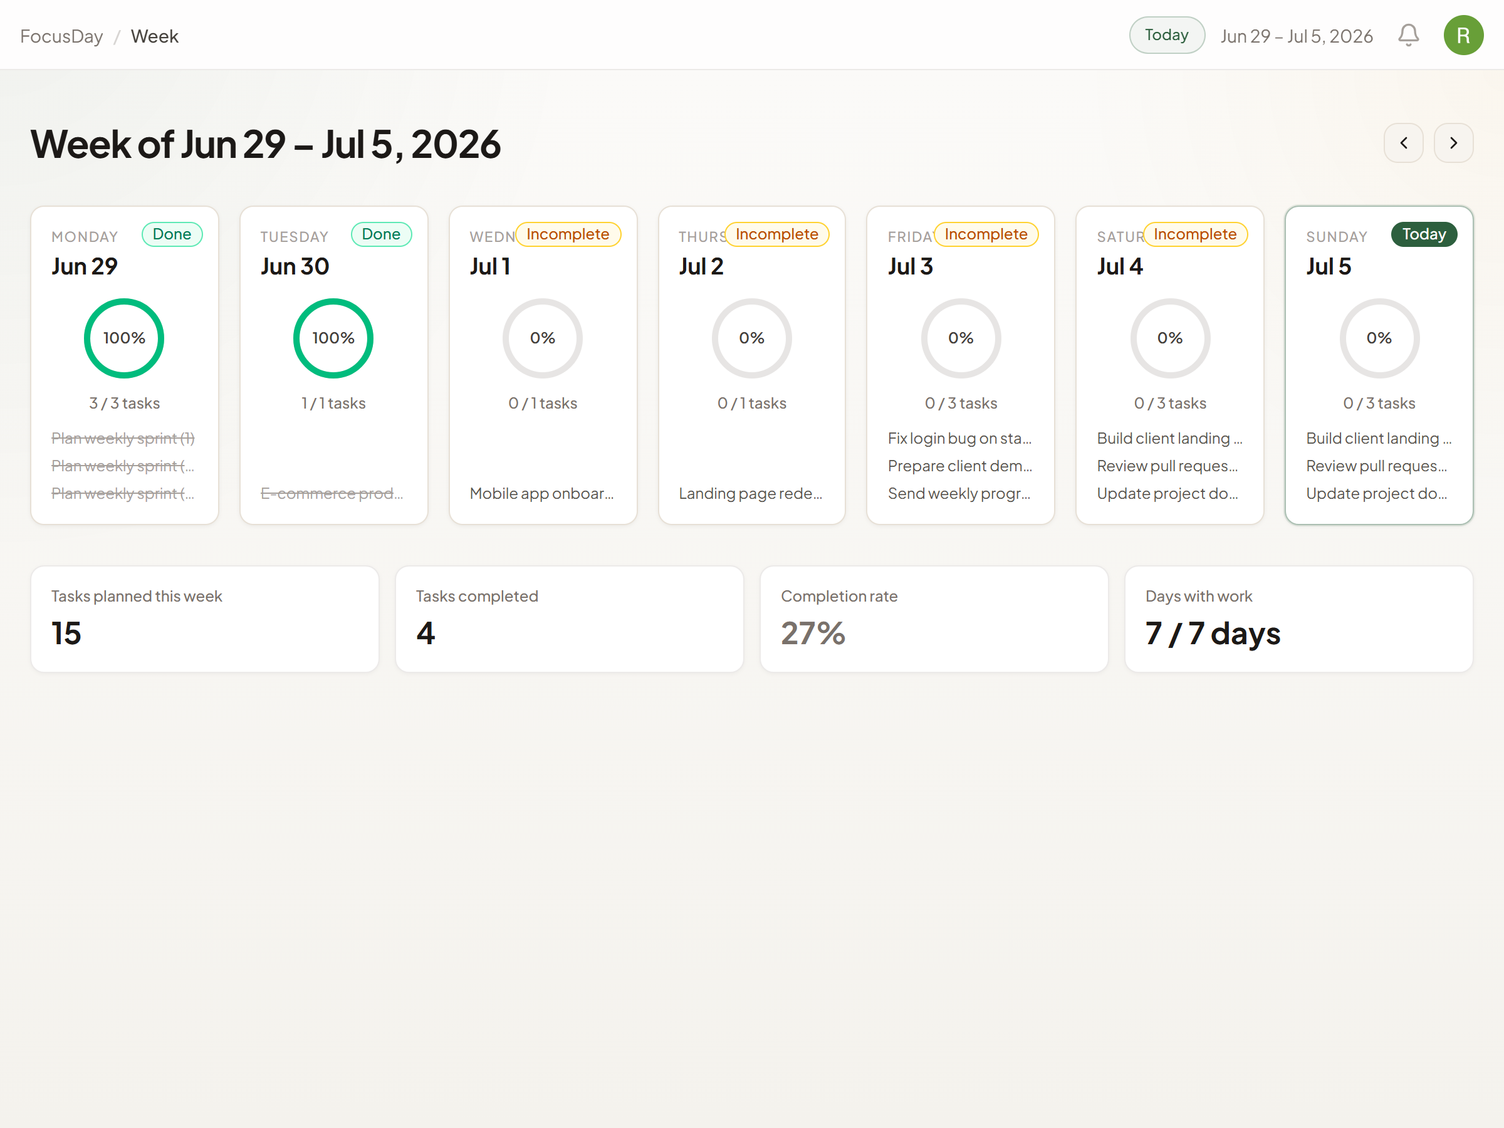Screen dimensions: 1504x1128
Task: Open the notifications bell
Action: coord(1408,34)
